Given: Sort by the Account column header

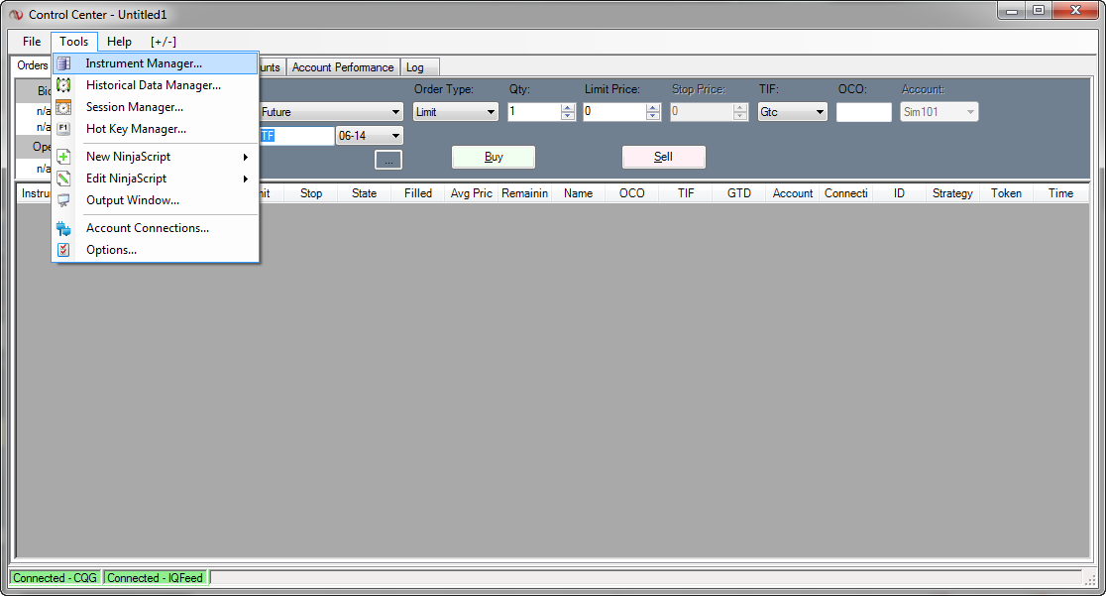Looking at the screenshot, I should tap(793, 193).
